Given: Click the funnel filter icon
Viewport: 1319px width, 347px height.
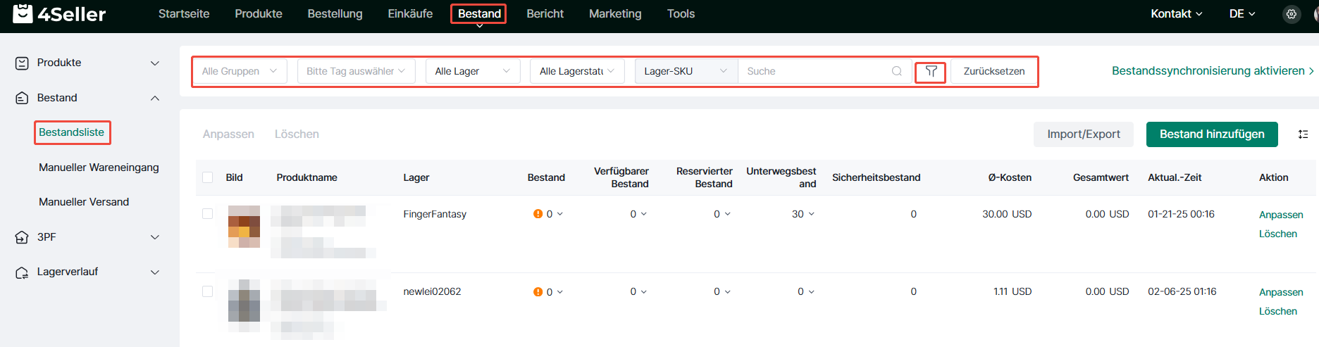Looking at the screenshot, I should click(931, 71).
